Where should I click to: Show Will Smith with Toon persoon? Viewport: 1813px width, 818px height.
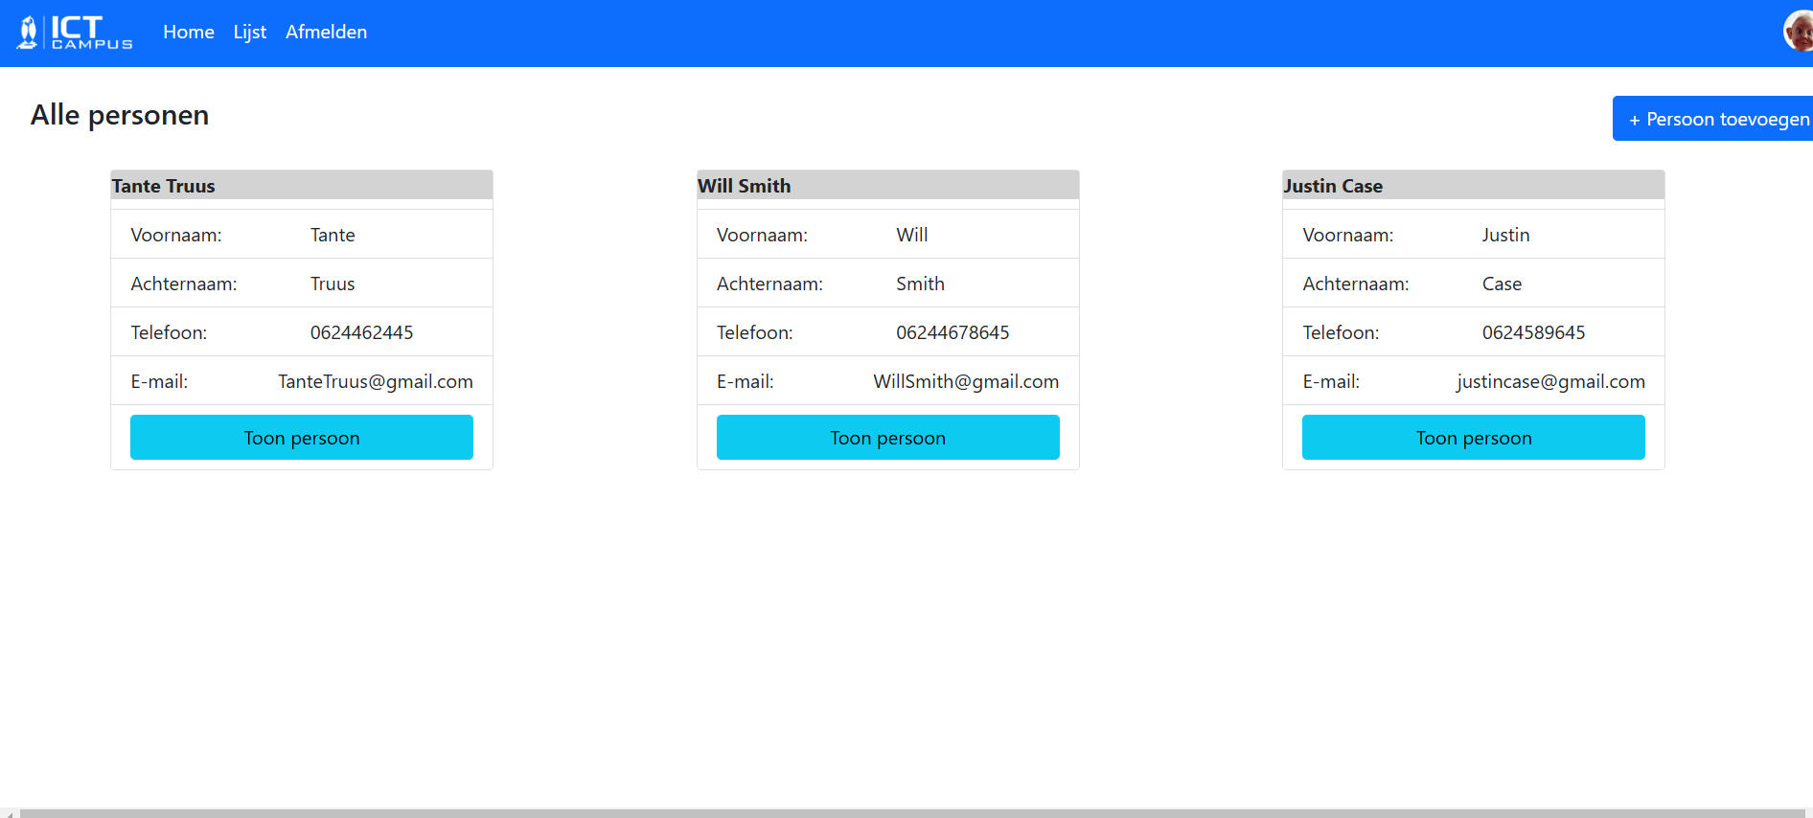(887, 438)
